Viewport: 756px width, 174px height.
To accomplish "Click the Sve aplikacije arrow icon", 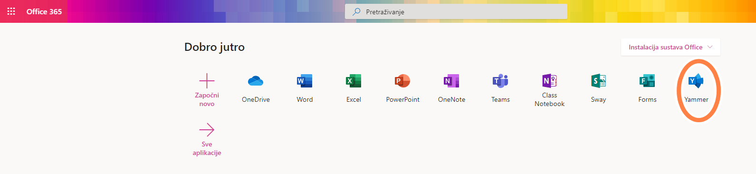I will pos(207,130).
